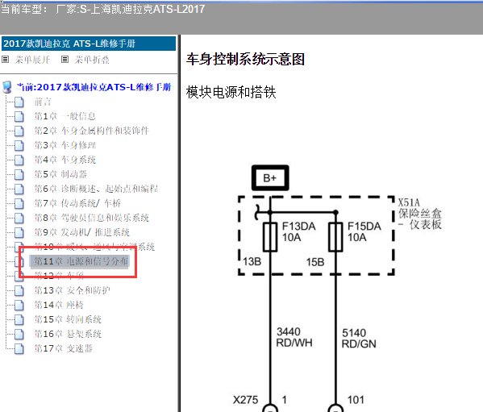Click the 菜单展开 expand-menu icon
The width and height of the screenshot is (483, 412).
coord(6,59)
